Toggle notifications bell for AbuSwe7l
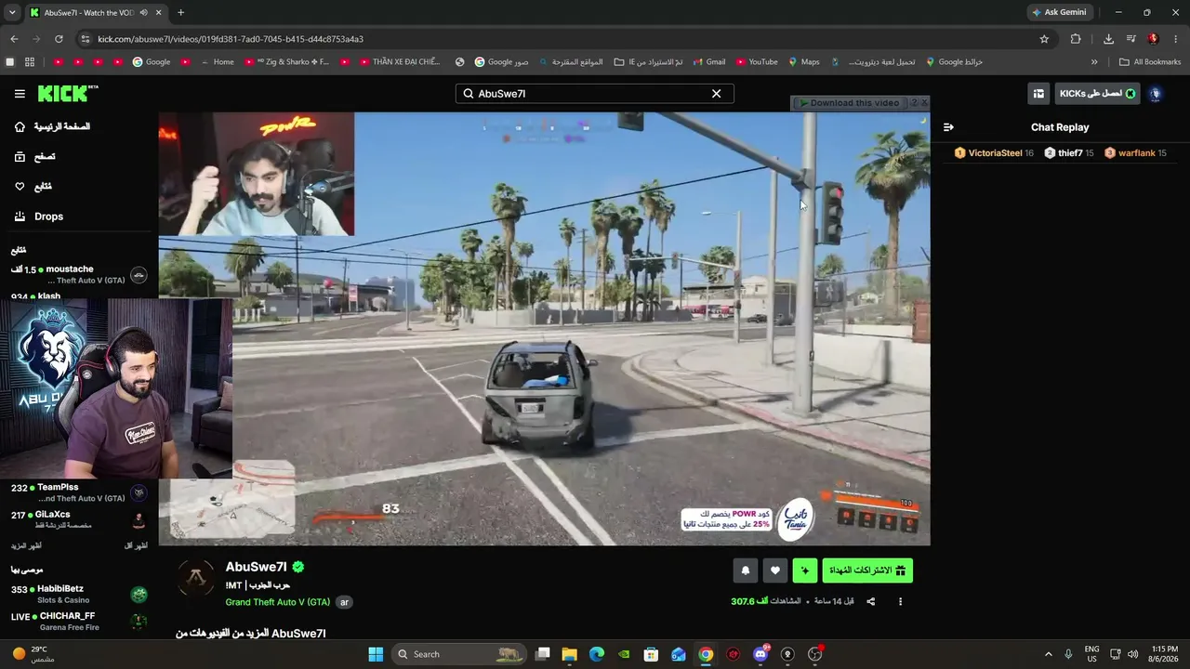This screenshot has width=1190, height=669. 745,571
